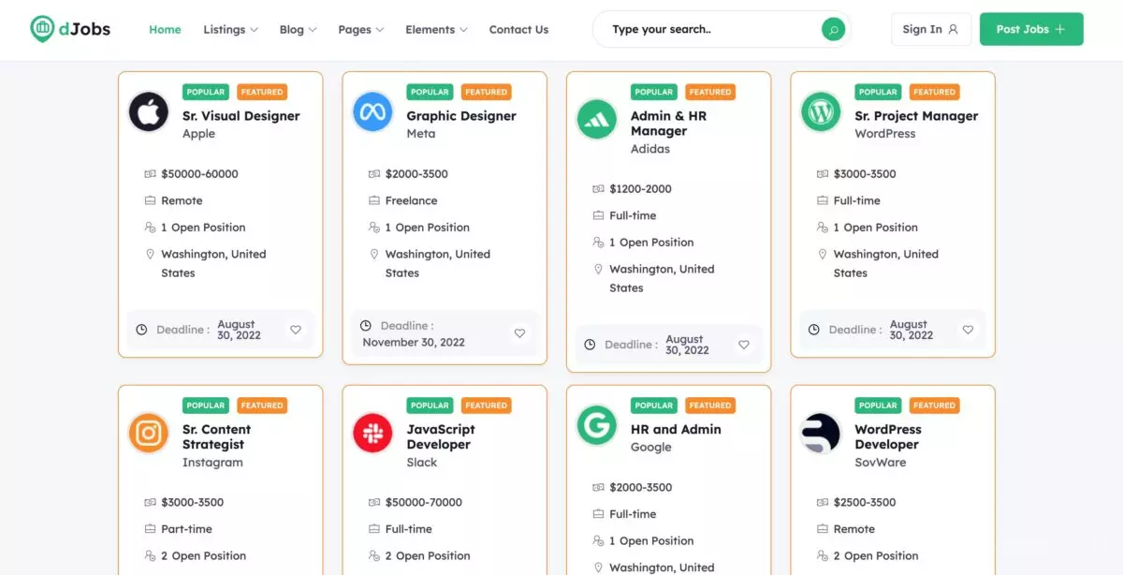Viewport: 1123px width, 575px height.
Task: Select the Instagram company logo
Action: pos(148,433)
